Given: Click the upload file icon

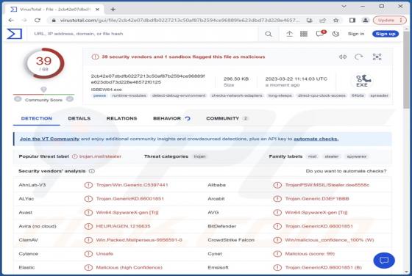Looking at the screenshot, I should [289, 34].
